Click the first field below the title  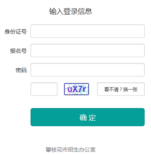click(88, 31)
